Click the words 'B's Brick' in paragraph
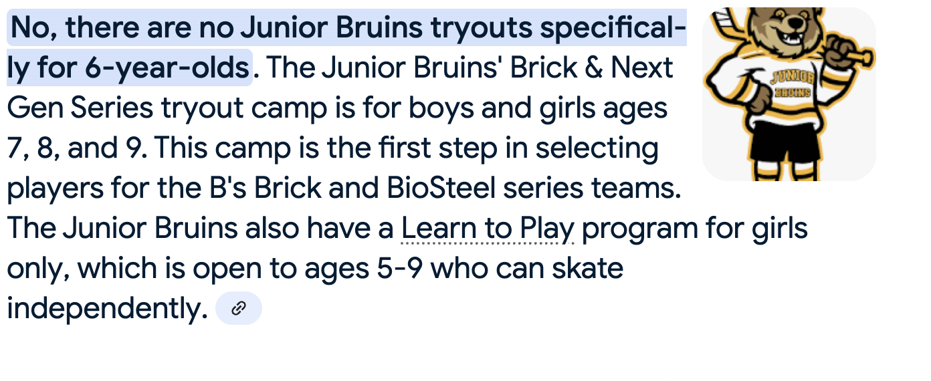 coord(261,188)
